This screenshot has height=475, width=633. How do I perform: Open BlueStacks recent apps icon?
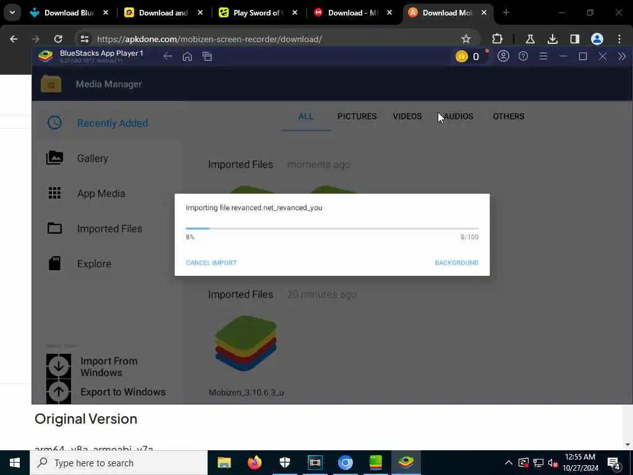click(x=207, y=56)
